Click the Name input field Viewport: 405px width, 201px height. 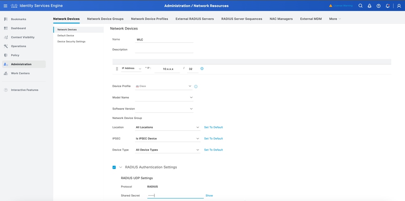(x=164, y=40)
